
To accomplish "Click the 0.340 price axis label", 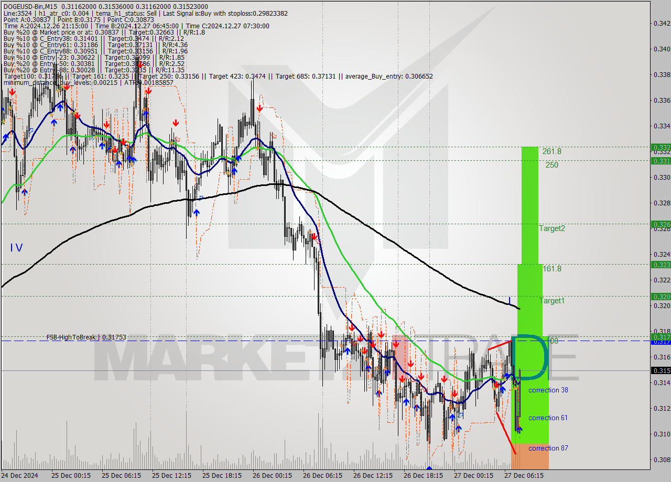I will pos(662,49).
